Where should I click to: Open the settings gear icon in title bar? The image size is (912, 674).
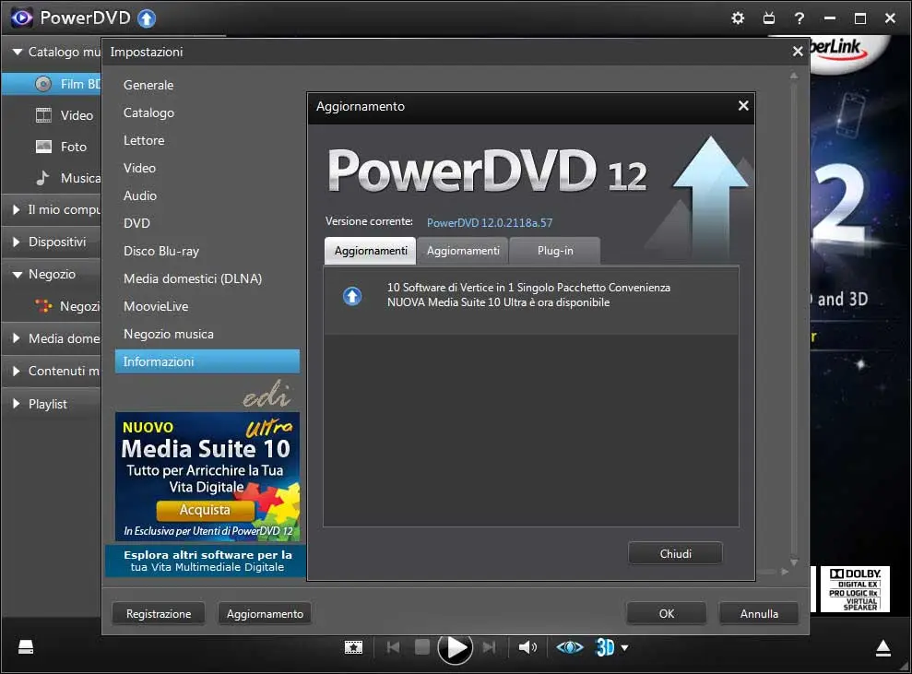pos(738,18)
